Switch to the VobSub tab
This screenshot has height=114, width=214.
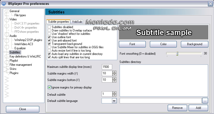77,22
